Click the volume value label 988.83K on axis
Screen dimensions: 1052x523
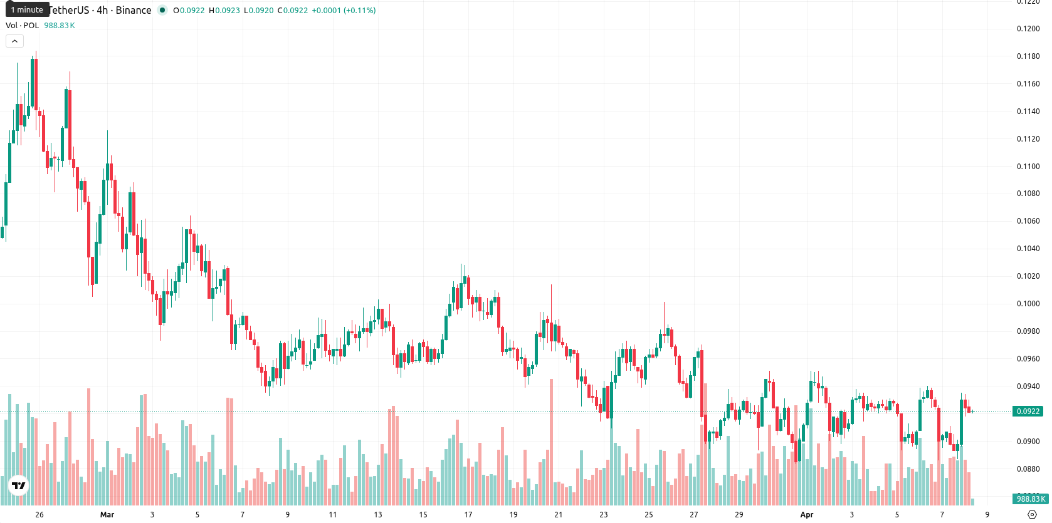[x=1031, y=499]
